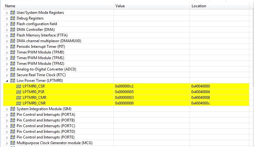Click the Secure Real Time Clock icon
Screen dimensions: 254x147
pos(13,75)
